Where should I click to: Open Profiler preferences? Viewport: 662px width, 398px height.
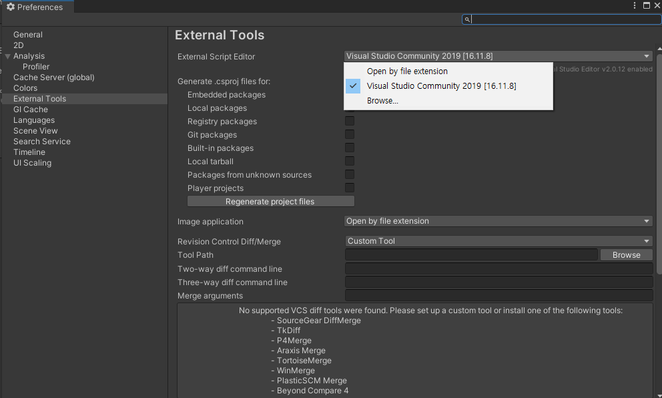36,67
